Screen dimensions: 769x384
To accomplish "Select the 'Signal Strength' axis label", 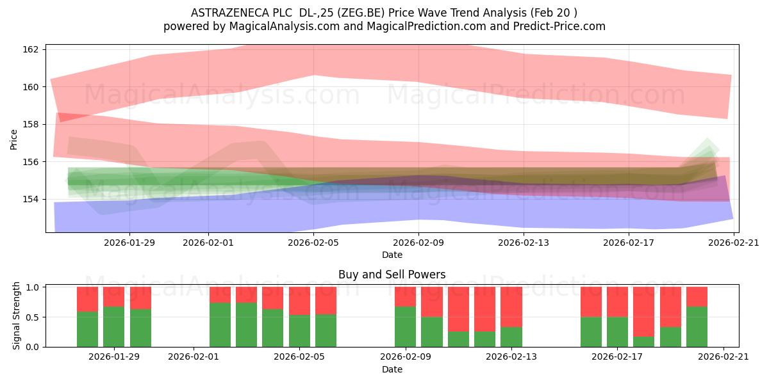I will (x=17, y=317).
